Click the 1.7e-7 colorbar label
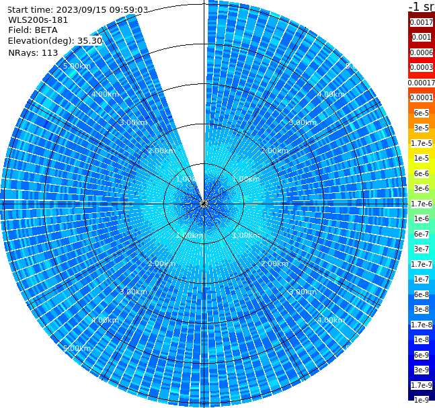The height and width of the screenshot is (408, 435). coord(422,264)
